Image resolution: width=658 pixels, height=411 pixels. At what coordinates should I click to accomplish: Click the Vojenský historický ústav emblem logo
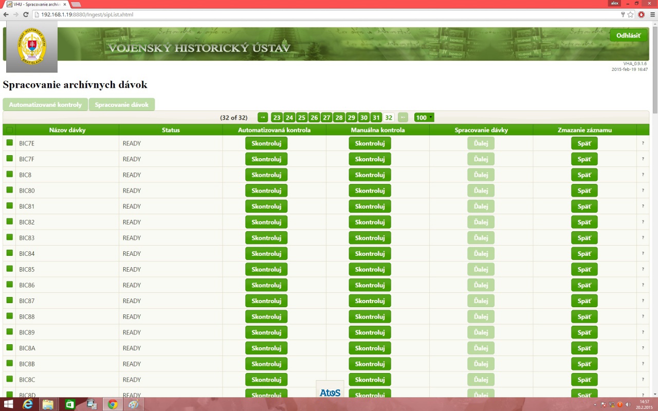(x=32, y=47)
